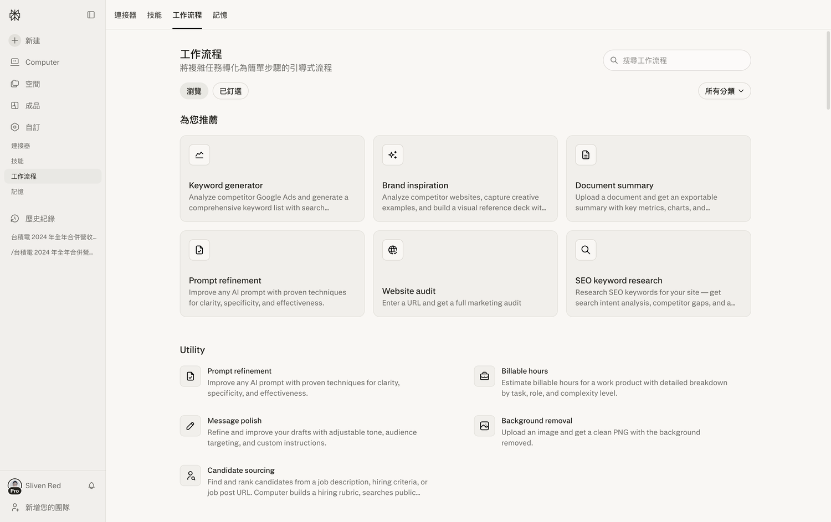Viewport: 831px width, 522px height.
Task: Click 新增您的團隊 add team link
Action: click(x=48, y=507)
